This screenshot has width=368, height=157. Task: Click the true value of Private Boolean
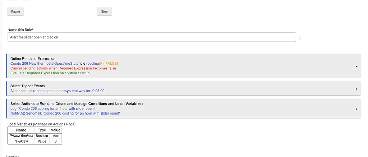coord(55,136)
